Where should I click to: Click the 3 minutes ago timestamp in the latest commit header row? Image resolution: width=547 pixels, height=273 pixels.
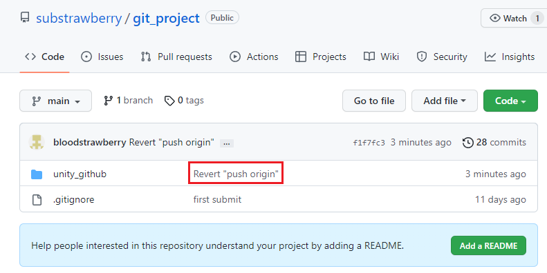coord(420,142)
